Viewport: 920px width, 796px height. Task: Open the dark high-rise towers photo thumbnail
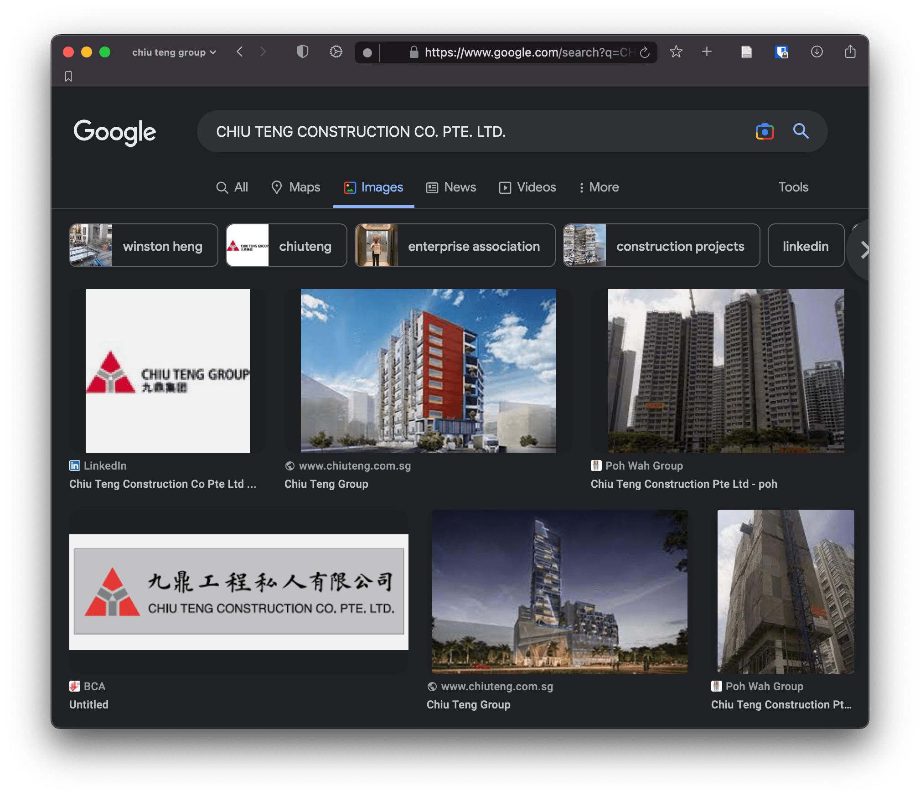point(726,371)
